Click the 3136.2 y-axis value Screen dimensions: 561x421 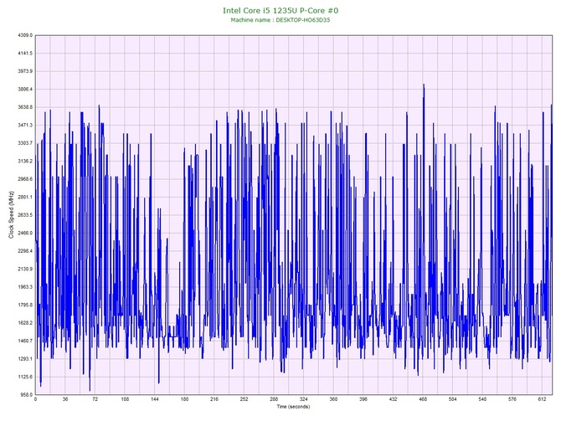(25, 161)
